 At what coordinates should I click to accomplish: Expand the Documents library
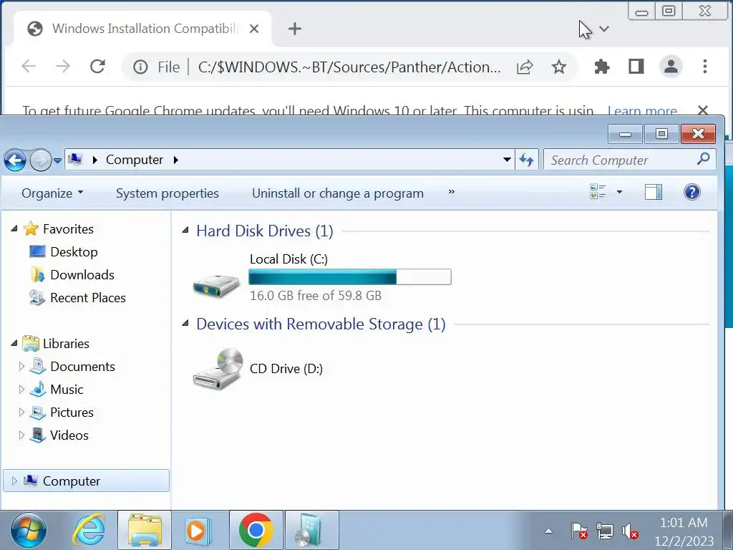pyautogui.click(x=21, y=366)
